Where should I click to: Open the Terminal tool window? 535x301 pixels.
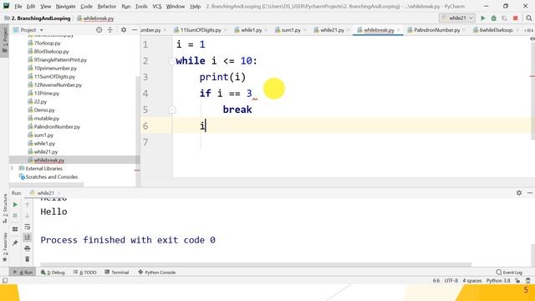[117, 273]
